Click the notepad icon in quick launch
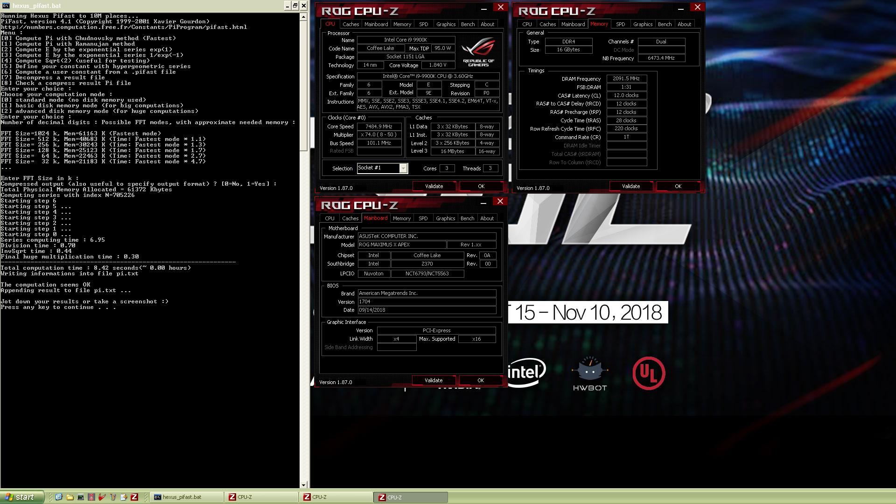 124,497
